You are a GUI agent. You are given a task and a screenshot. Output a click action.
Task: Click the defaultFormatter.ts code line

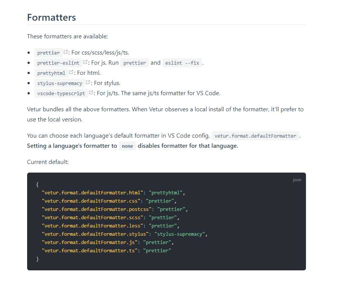coord(106,251)
